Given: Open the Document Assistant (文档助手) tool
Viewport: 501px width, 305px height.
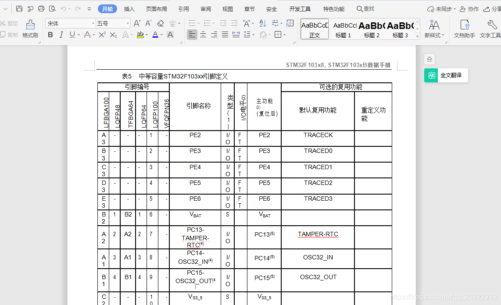Looking at the screenshot, I should point(464,29).
